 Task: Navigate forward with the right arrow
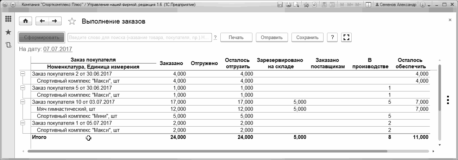(55, 21)
